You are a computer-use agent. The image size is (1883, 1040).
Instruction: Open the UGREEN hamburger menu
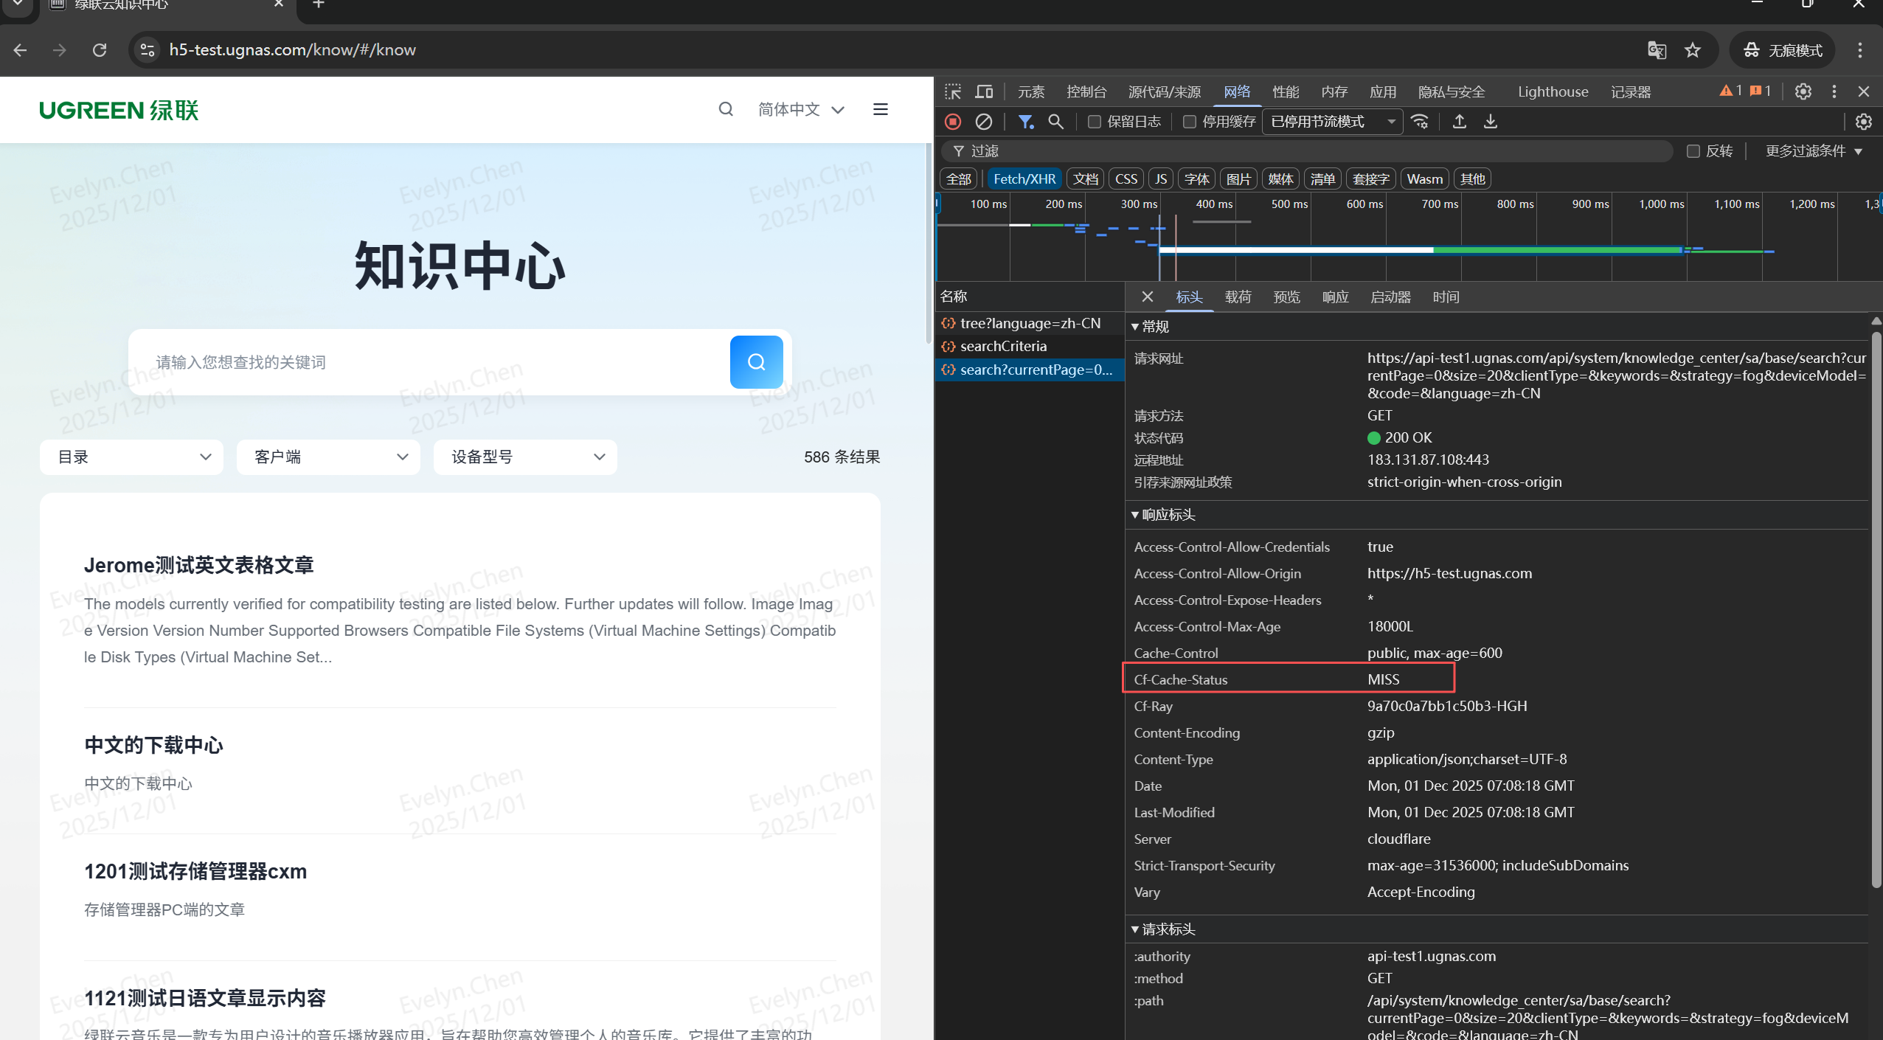tap(880, 110)
